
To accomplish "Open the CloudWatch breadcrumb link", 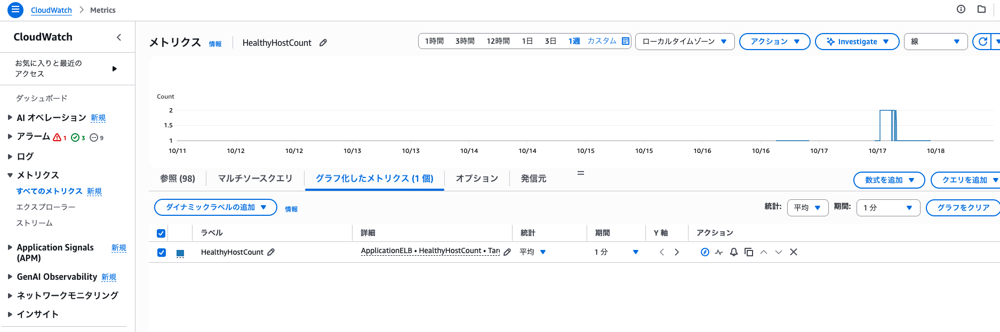I will (51, 10).
